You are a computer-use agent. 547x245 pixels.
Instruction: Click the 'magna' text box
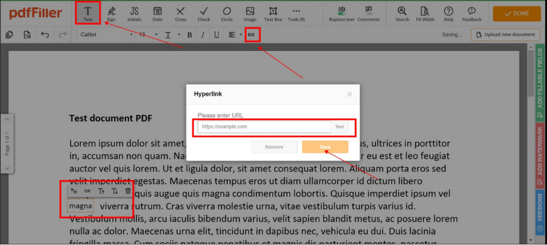point(80,206)
